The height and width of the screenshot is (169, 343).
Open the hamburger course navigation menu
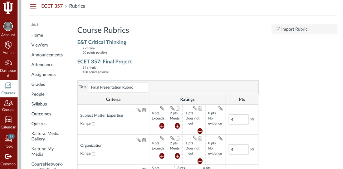[33, 6]
